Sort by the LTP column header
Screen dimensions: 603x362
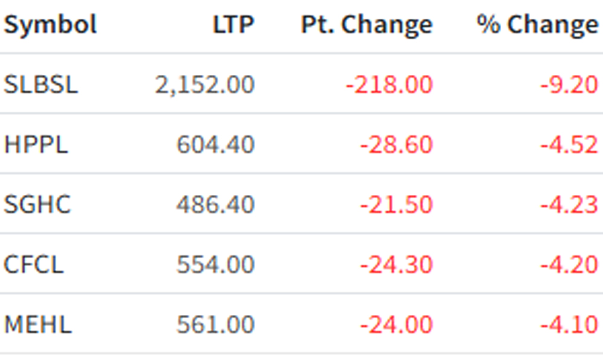(233, 25)
